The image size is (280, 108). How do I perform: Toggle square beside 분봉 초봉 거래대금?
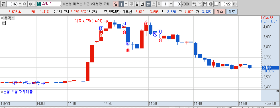tap(2, 92)
